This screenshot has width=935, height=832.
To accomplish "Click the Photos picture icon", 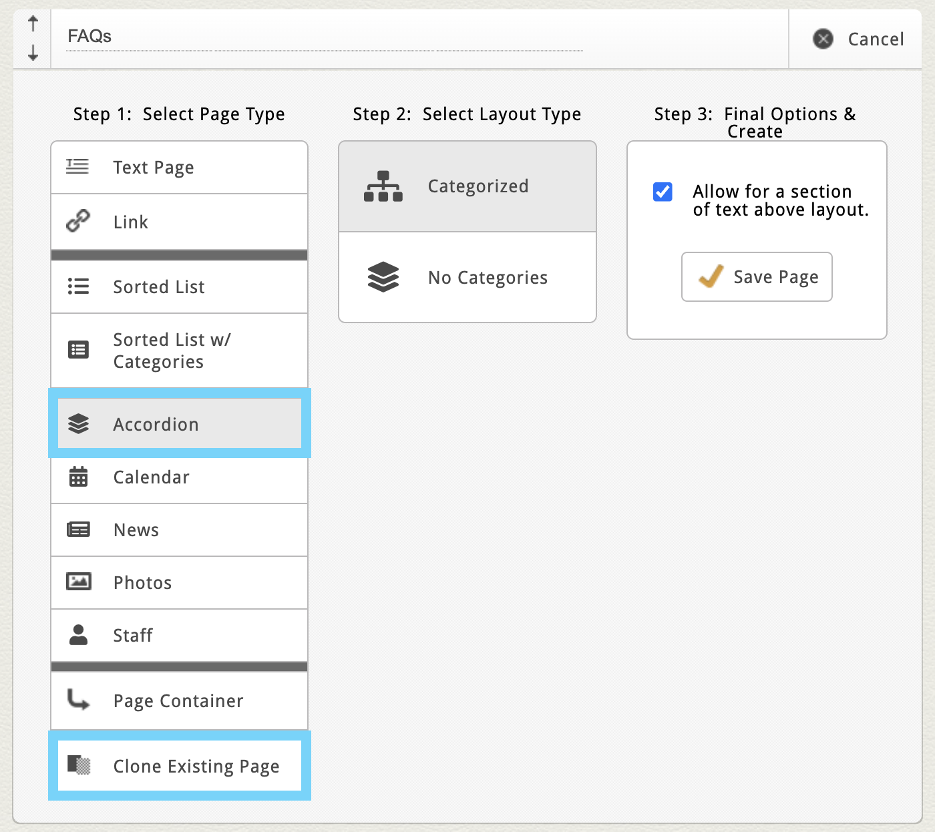I will point(78,582).
